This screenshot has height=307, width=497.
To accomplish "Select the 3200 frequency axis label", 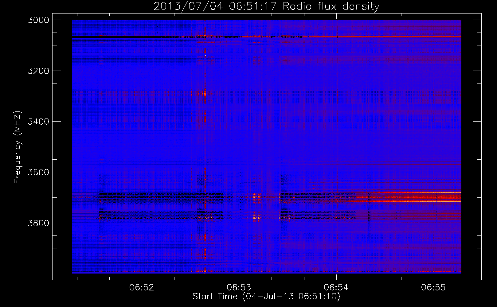I will tap(38, 71).
